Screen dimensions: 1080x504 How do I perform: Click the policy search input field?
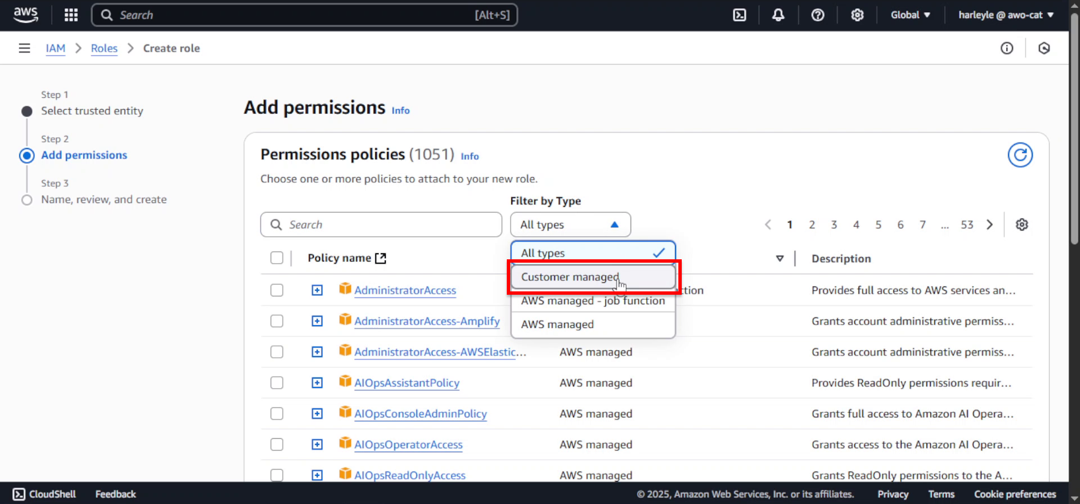pos(381,224)
